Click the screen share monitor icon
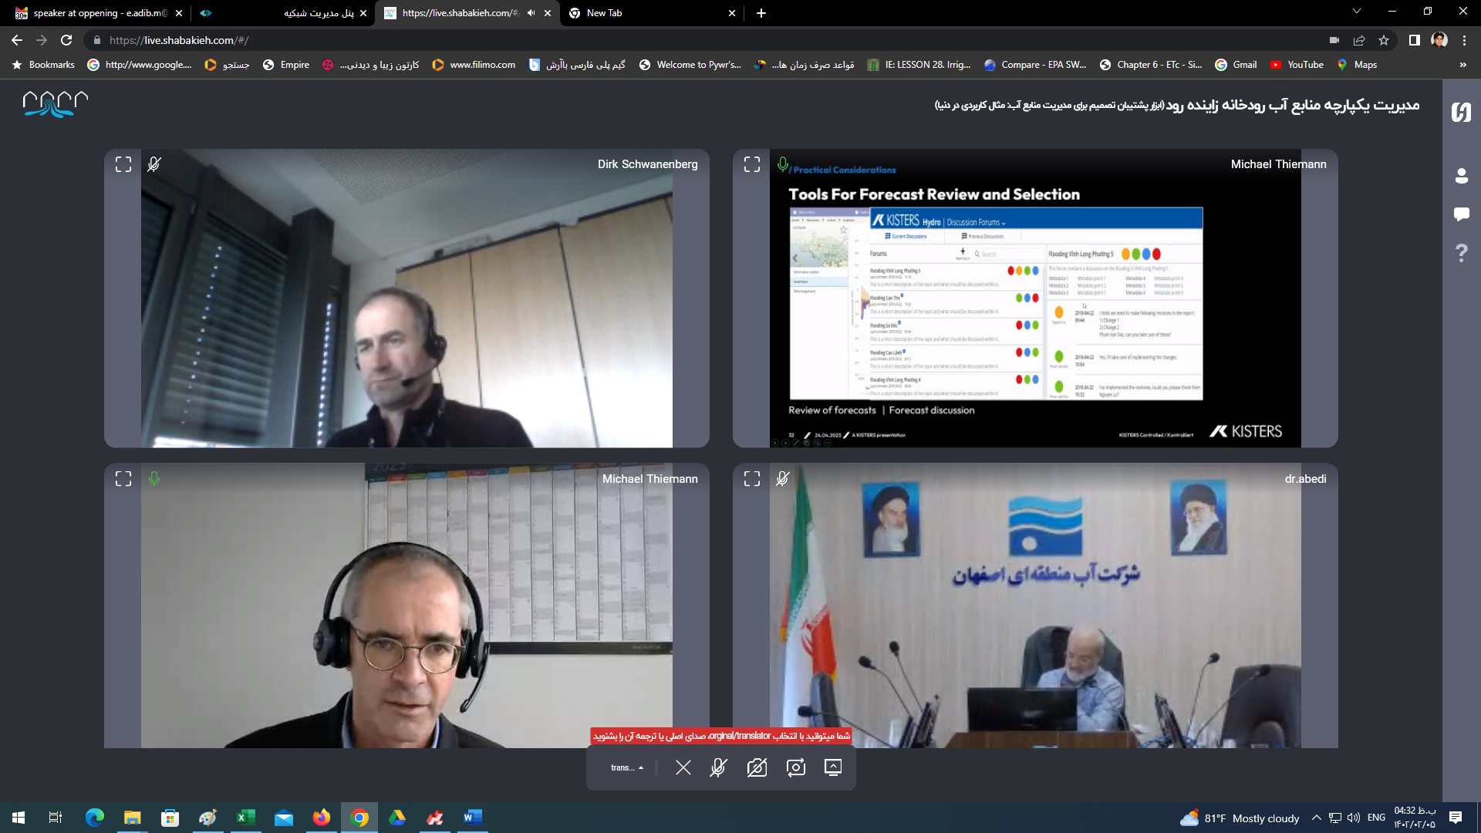 click(x=833, y=767)
